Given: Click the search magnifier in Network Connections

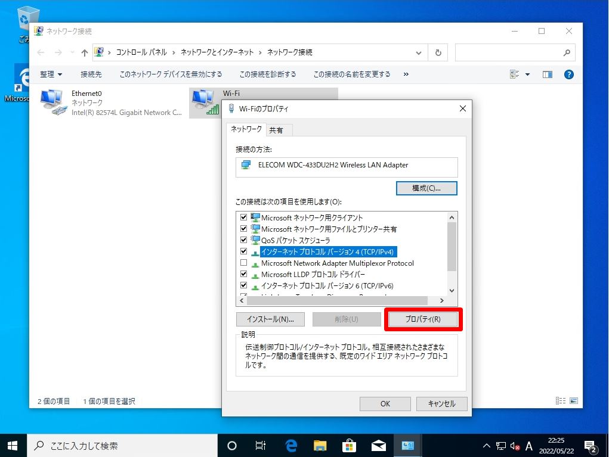Looking at the screenshot, I should point(567,53).
